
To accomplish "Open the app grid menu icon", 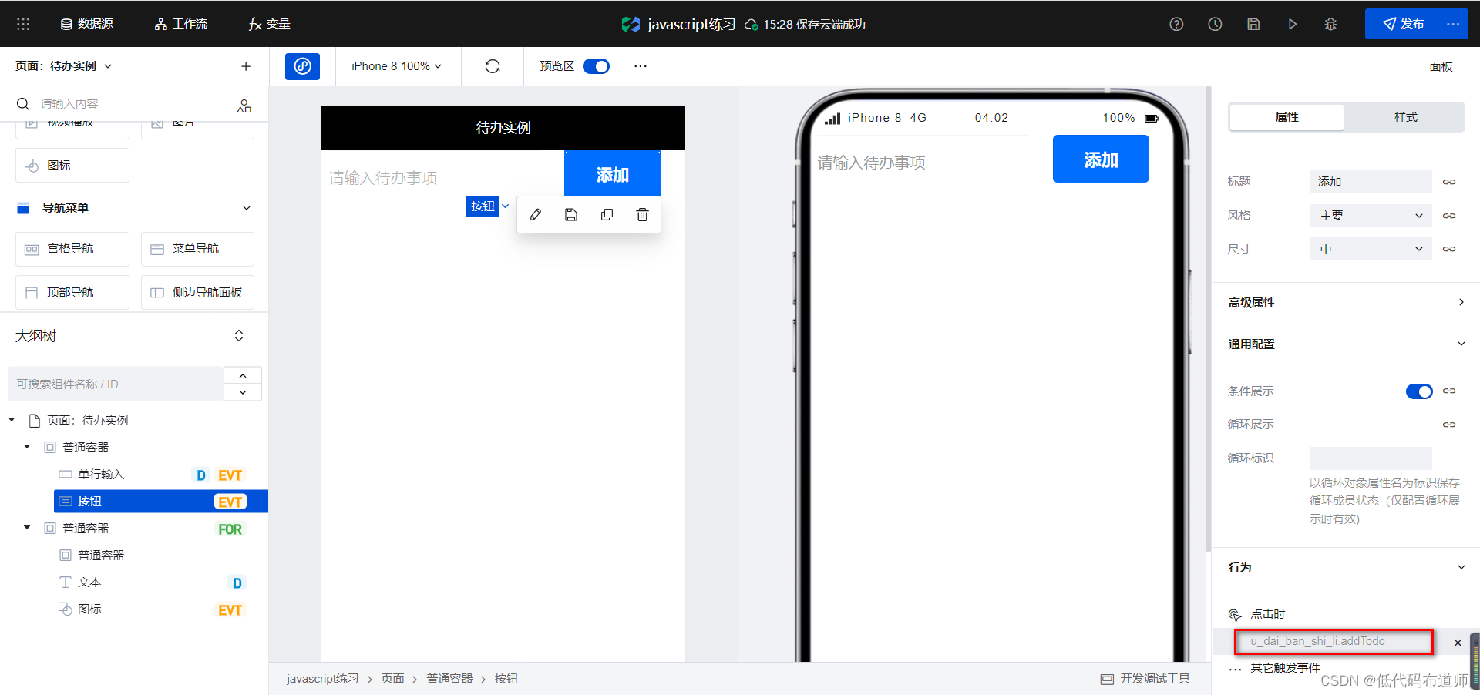I will [23, 24].
